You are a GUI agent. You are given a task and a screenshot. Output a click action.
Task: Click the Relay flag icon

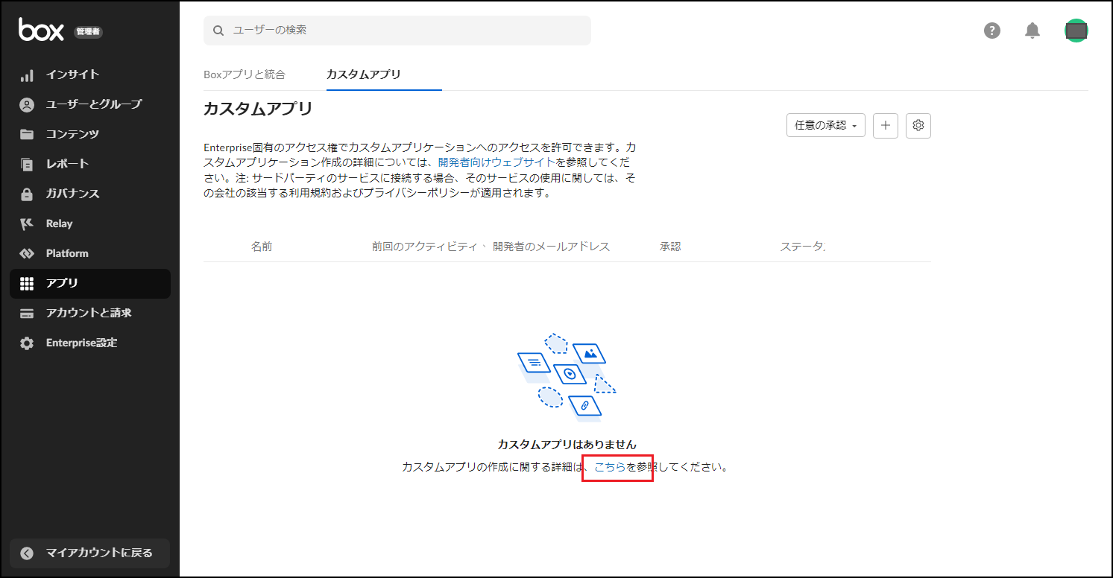(x=27, y=224)
